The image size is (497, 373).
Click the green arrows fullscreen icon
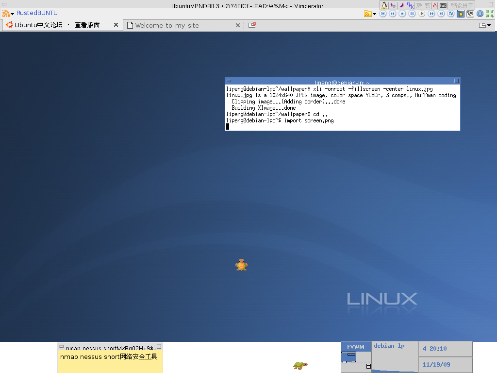(490, 14)
